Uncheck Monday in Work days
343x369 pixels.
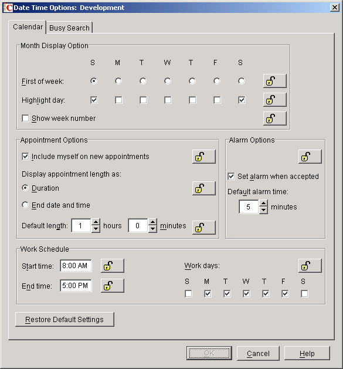208,294
